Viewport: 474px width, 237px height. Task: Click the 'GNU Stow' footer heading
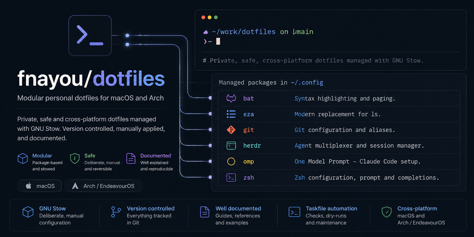pos(53,208)
